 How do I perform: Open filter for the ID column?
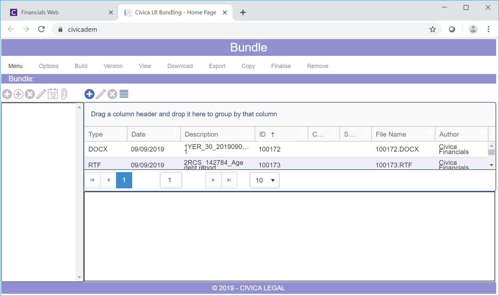click(x=302, y=134)
